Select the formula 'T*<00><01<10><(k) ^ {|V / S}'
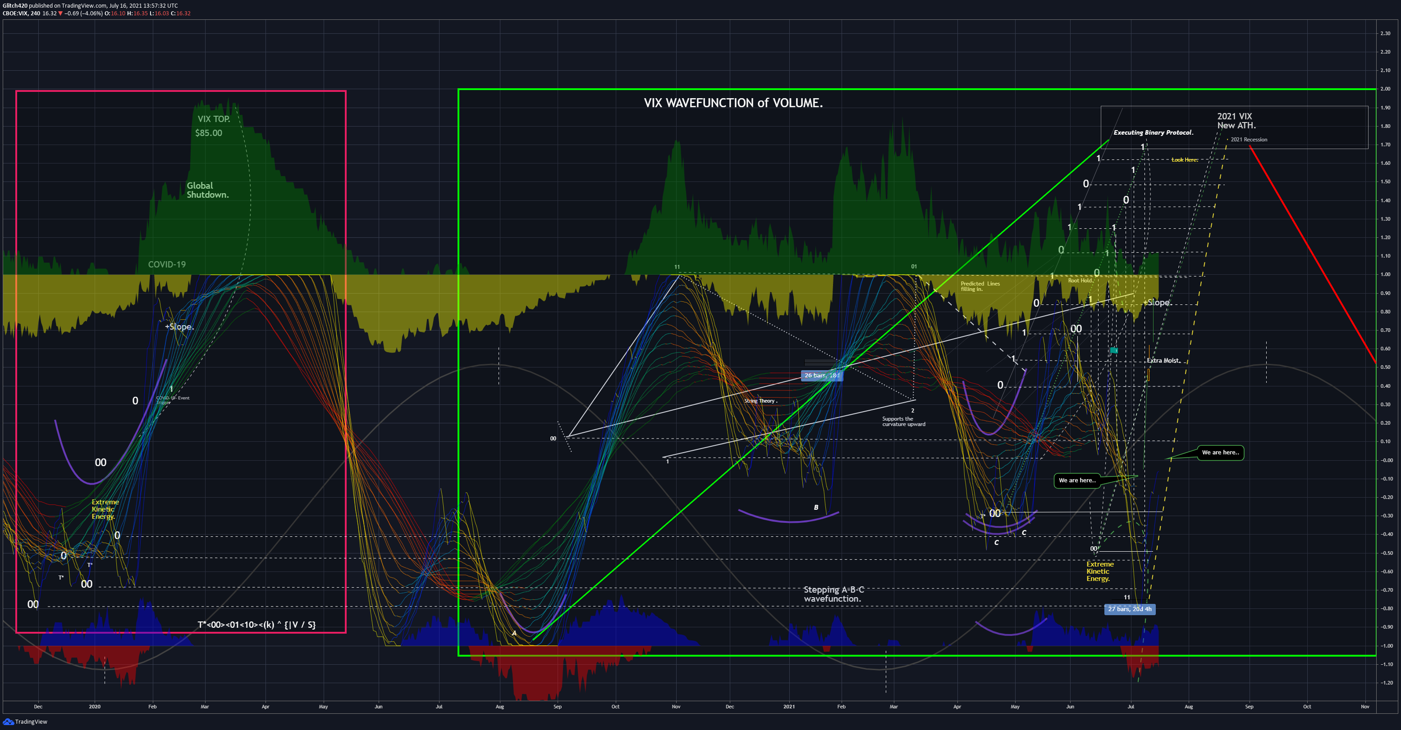1401x730 pixels. click(256, 625)
